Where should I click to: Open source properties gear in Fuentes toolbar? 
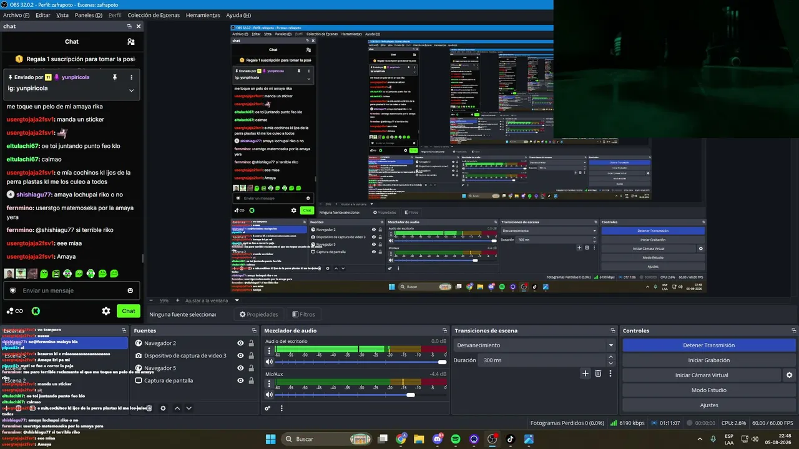(163, 408)
